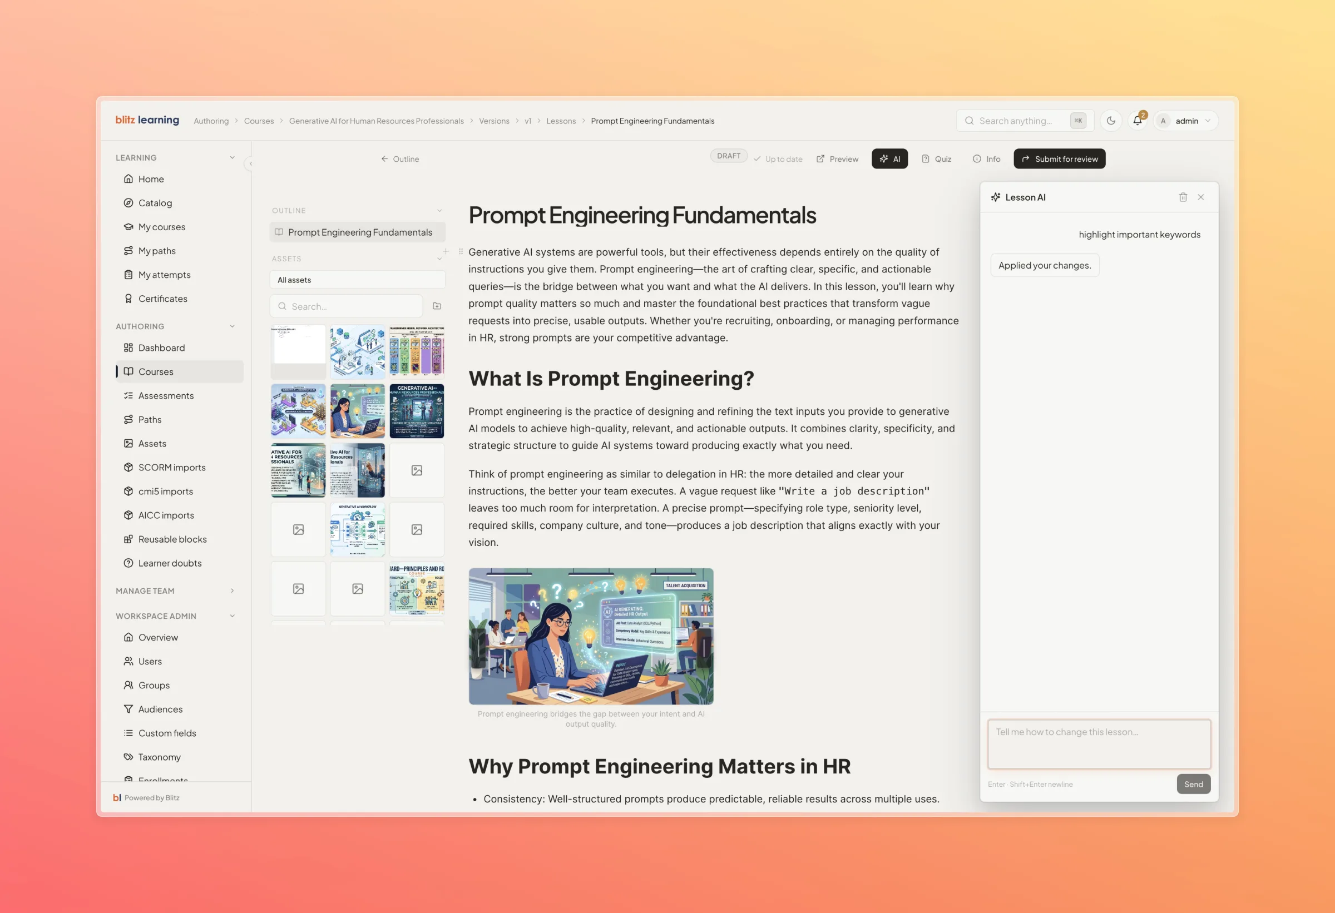The image size is (1335, 913).
Task: Click the Send button in Lesson AI
Action: (1193, 785)
